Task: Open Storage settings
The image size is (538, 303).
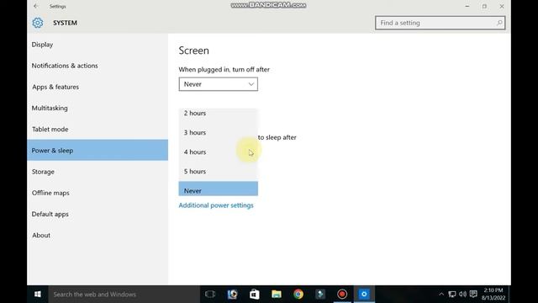Action: click(x=98, y=172)
